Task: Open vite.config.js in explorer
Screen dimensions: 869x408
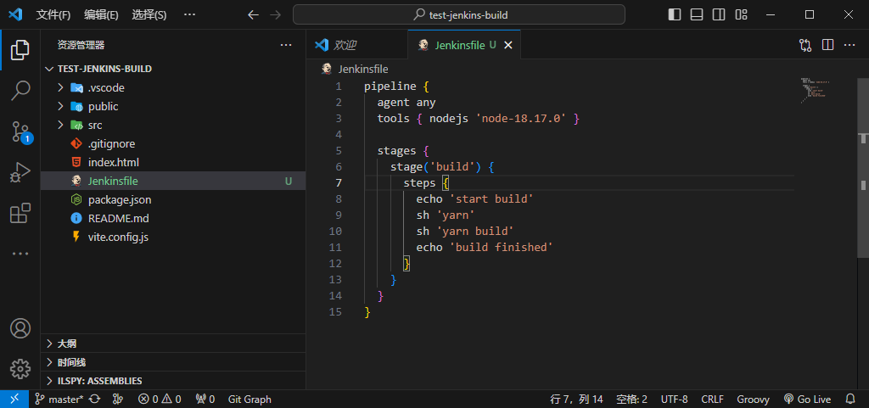Action: (x=173, y=238)
